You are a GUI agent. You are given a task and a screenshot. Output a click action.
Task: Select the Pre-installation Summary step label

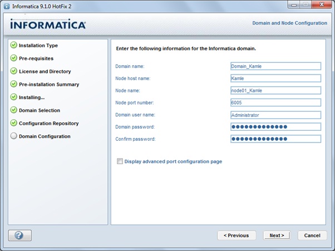pos(49,85)
